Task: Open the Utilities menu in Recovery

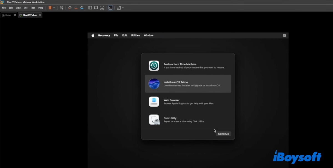Action: [135, 35]
